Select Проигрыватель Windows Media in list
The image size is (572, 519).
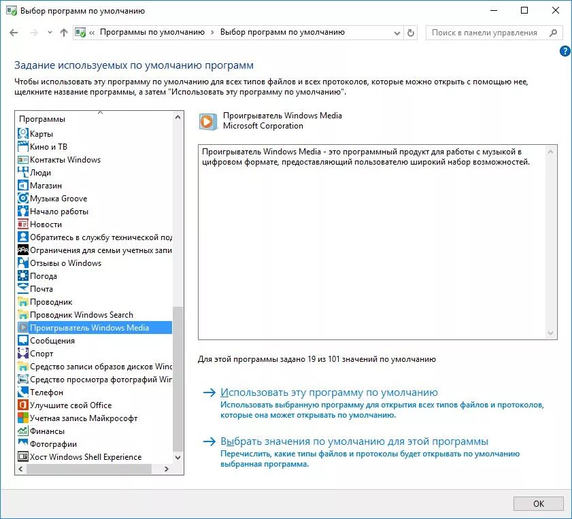pos(95,327)
